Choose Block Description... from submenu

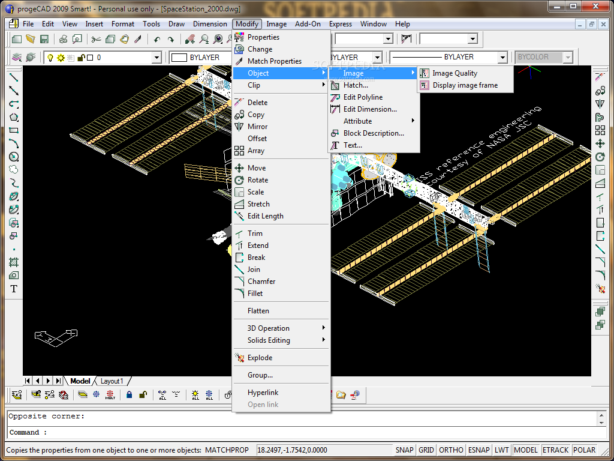coord(374,133)
